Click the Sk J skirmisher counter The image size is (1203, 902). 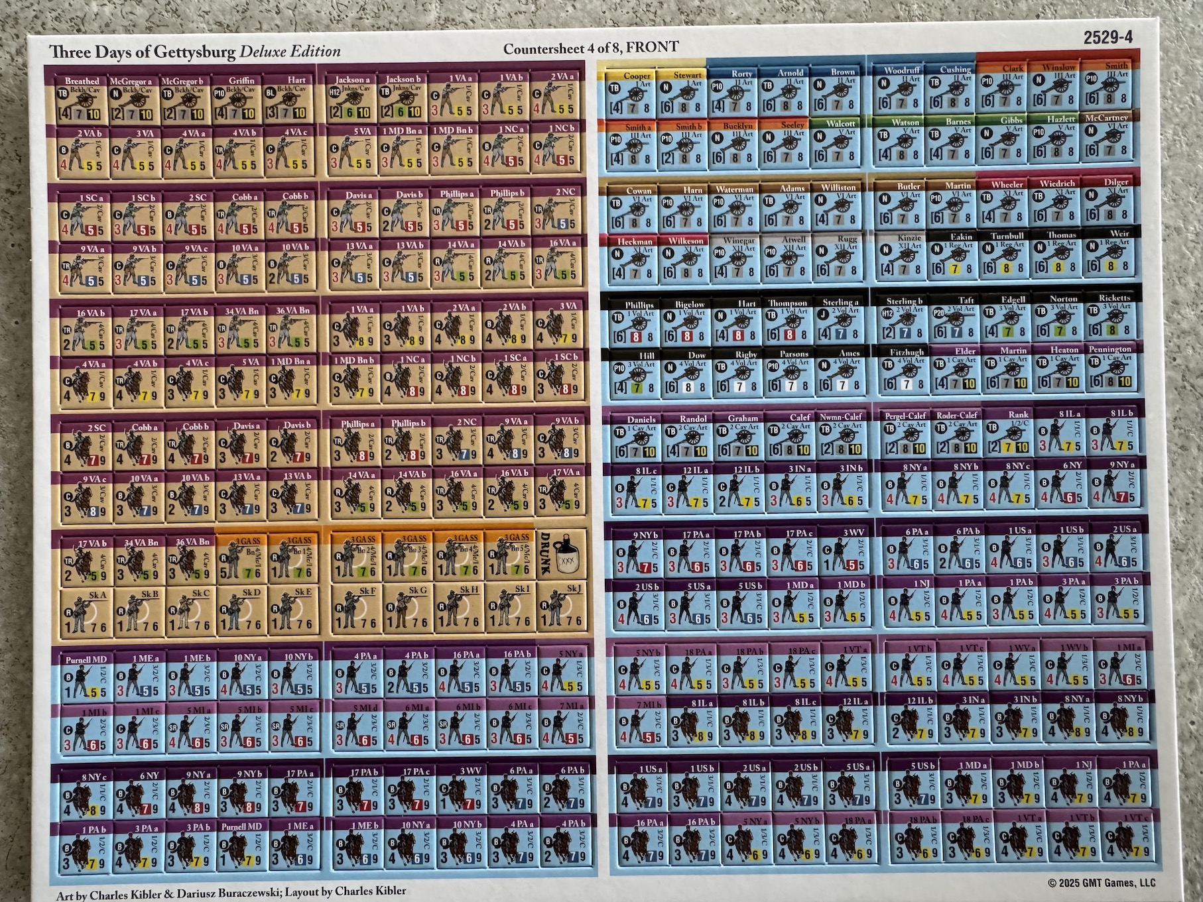(562, 607)
